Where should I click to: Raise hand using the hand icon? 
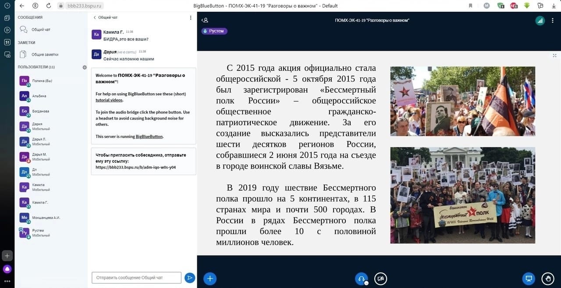[548, 278]
